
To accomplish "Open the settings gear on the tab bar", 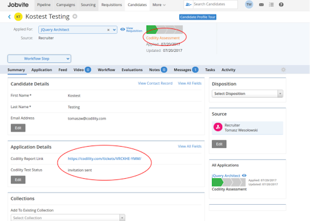I will (x=283, y=69).
